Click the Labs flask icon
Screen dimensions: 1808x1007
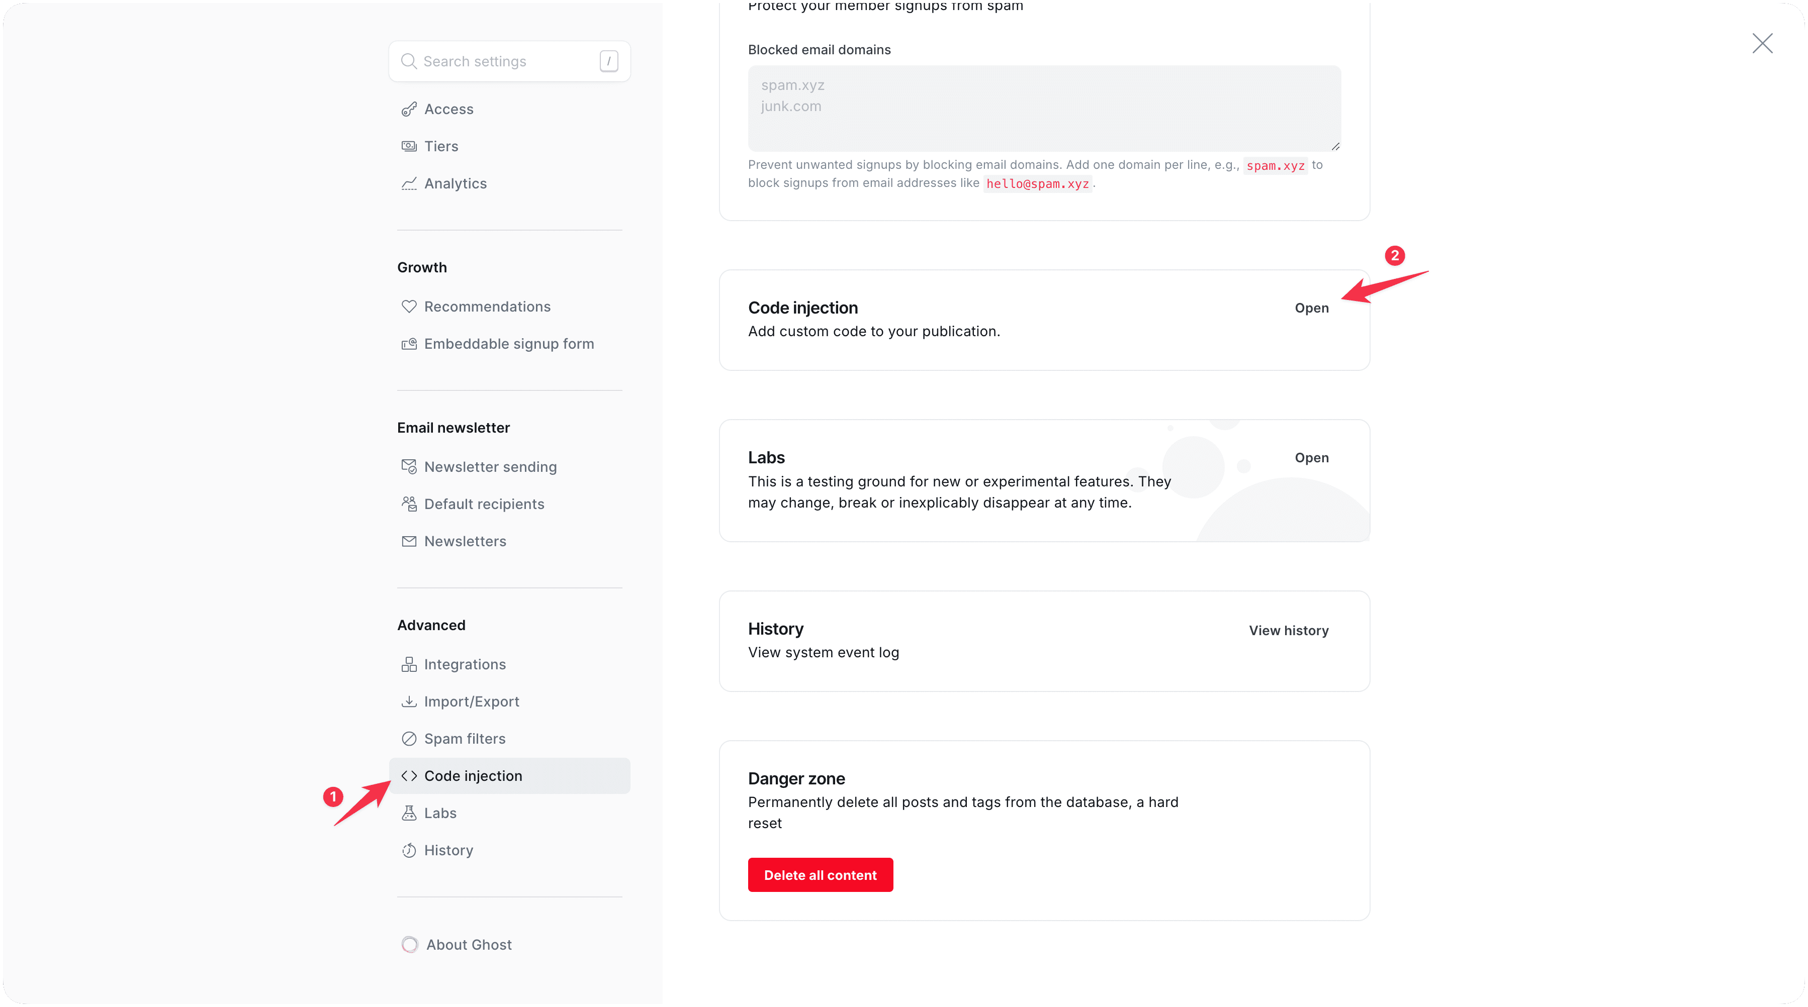408,813
